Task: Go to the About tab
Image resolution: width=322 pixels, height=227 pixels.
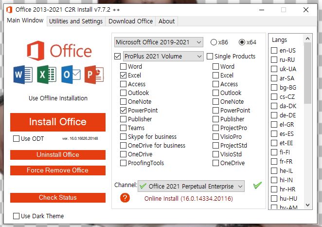Action: [166, 21]
